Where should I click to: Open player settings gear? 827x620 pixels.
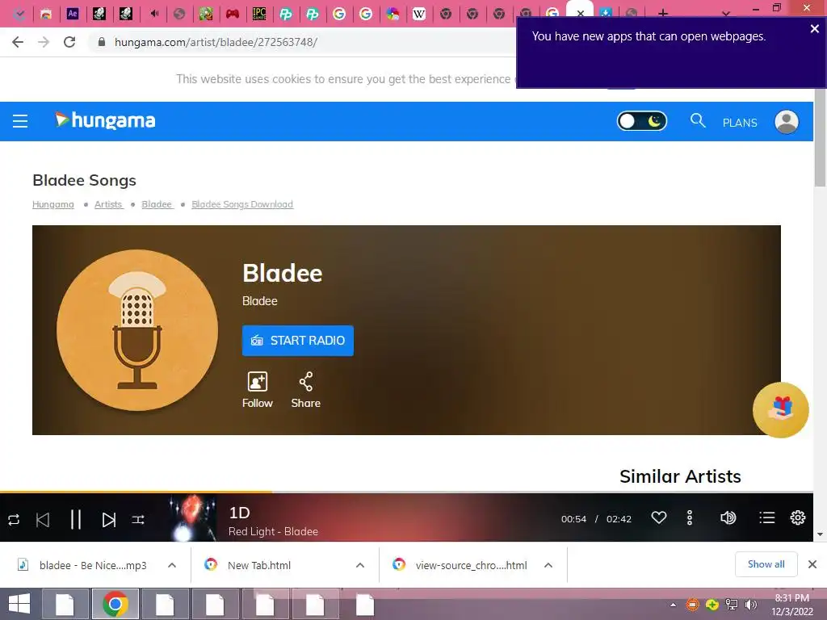[x=797, y=517]
